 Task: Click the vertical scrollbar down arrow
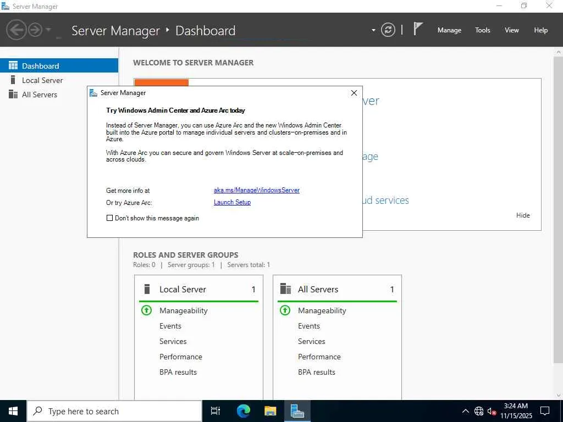pos(559,395)
